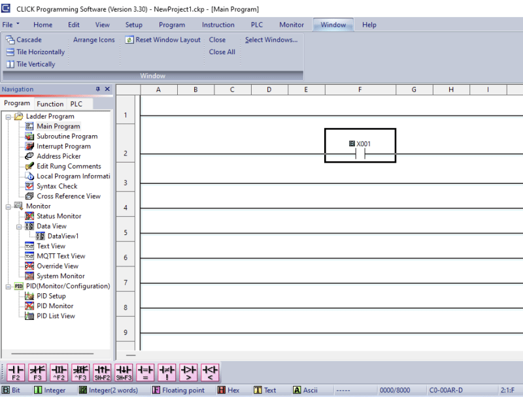Open System Monitor
Screen dimensions: 523x397
(x=61, y=276)
